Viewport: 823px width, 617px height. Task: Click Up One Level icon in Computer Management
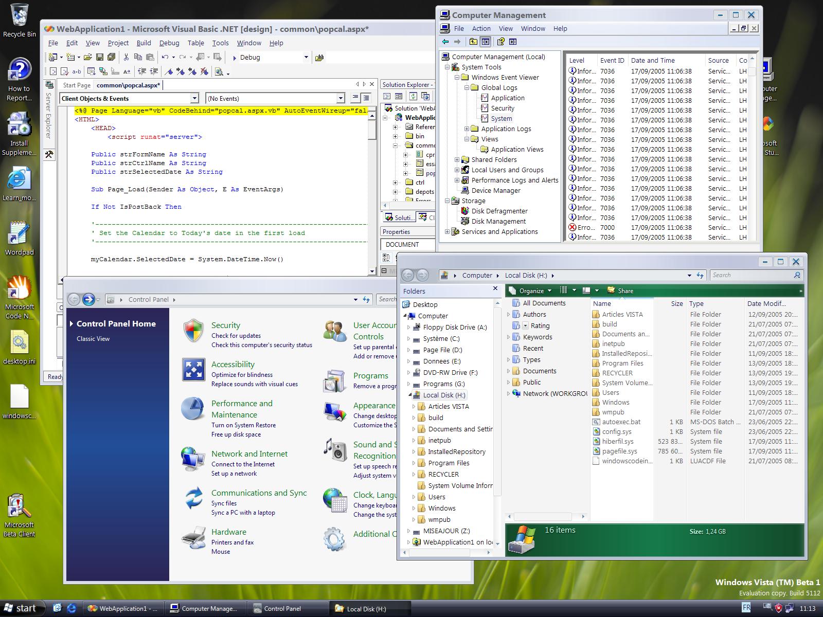coord(473,42)
